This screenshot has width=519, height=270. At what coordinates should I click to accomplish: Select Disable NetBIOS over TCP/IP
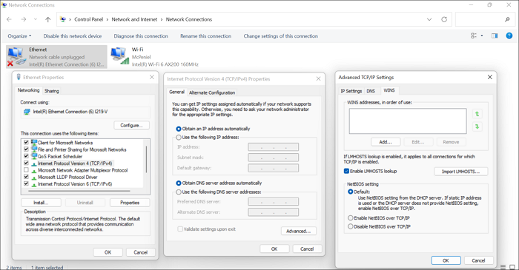click(351, 226)
